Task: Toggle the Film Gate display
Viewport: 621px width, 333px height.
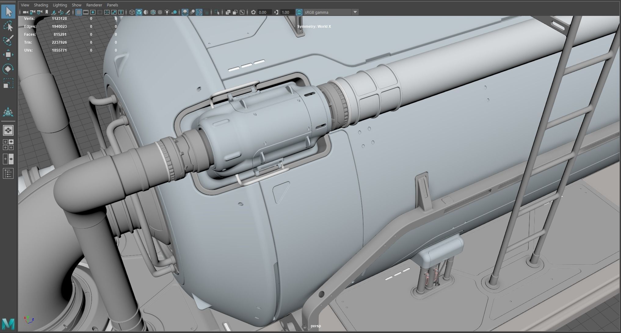Action: coord(86,12)
